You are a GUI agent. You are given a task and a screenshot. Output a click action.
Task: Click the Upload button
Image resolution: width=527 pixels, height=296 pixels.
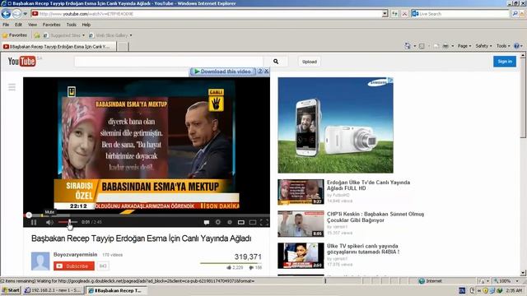[x=310, y=62]
